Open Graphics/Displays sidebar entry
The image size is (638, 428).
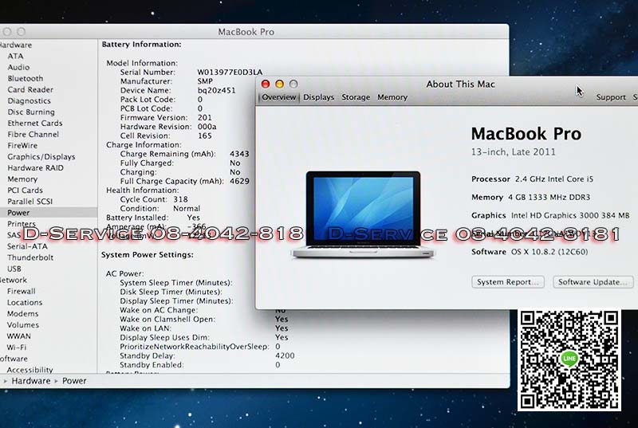[x=41, y=156]
